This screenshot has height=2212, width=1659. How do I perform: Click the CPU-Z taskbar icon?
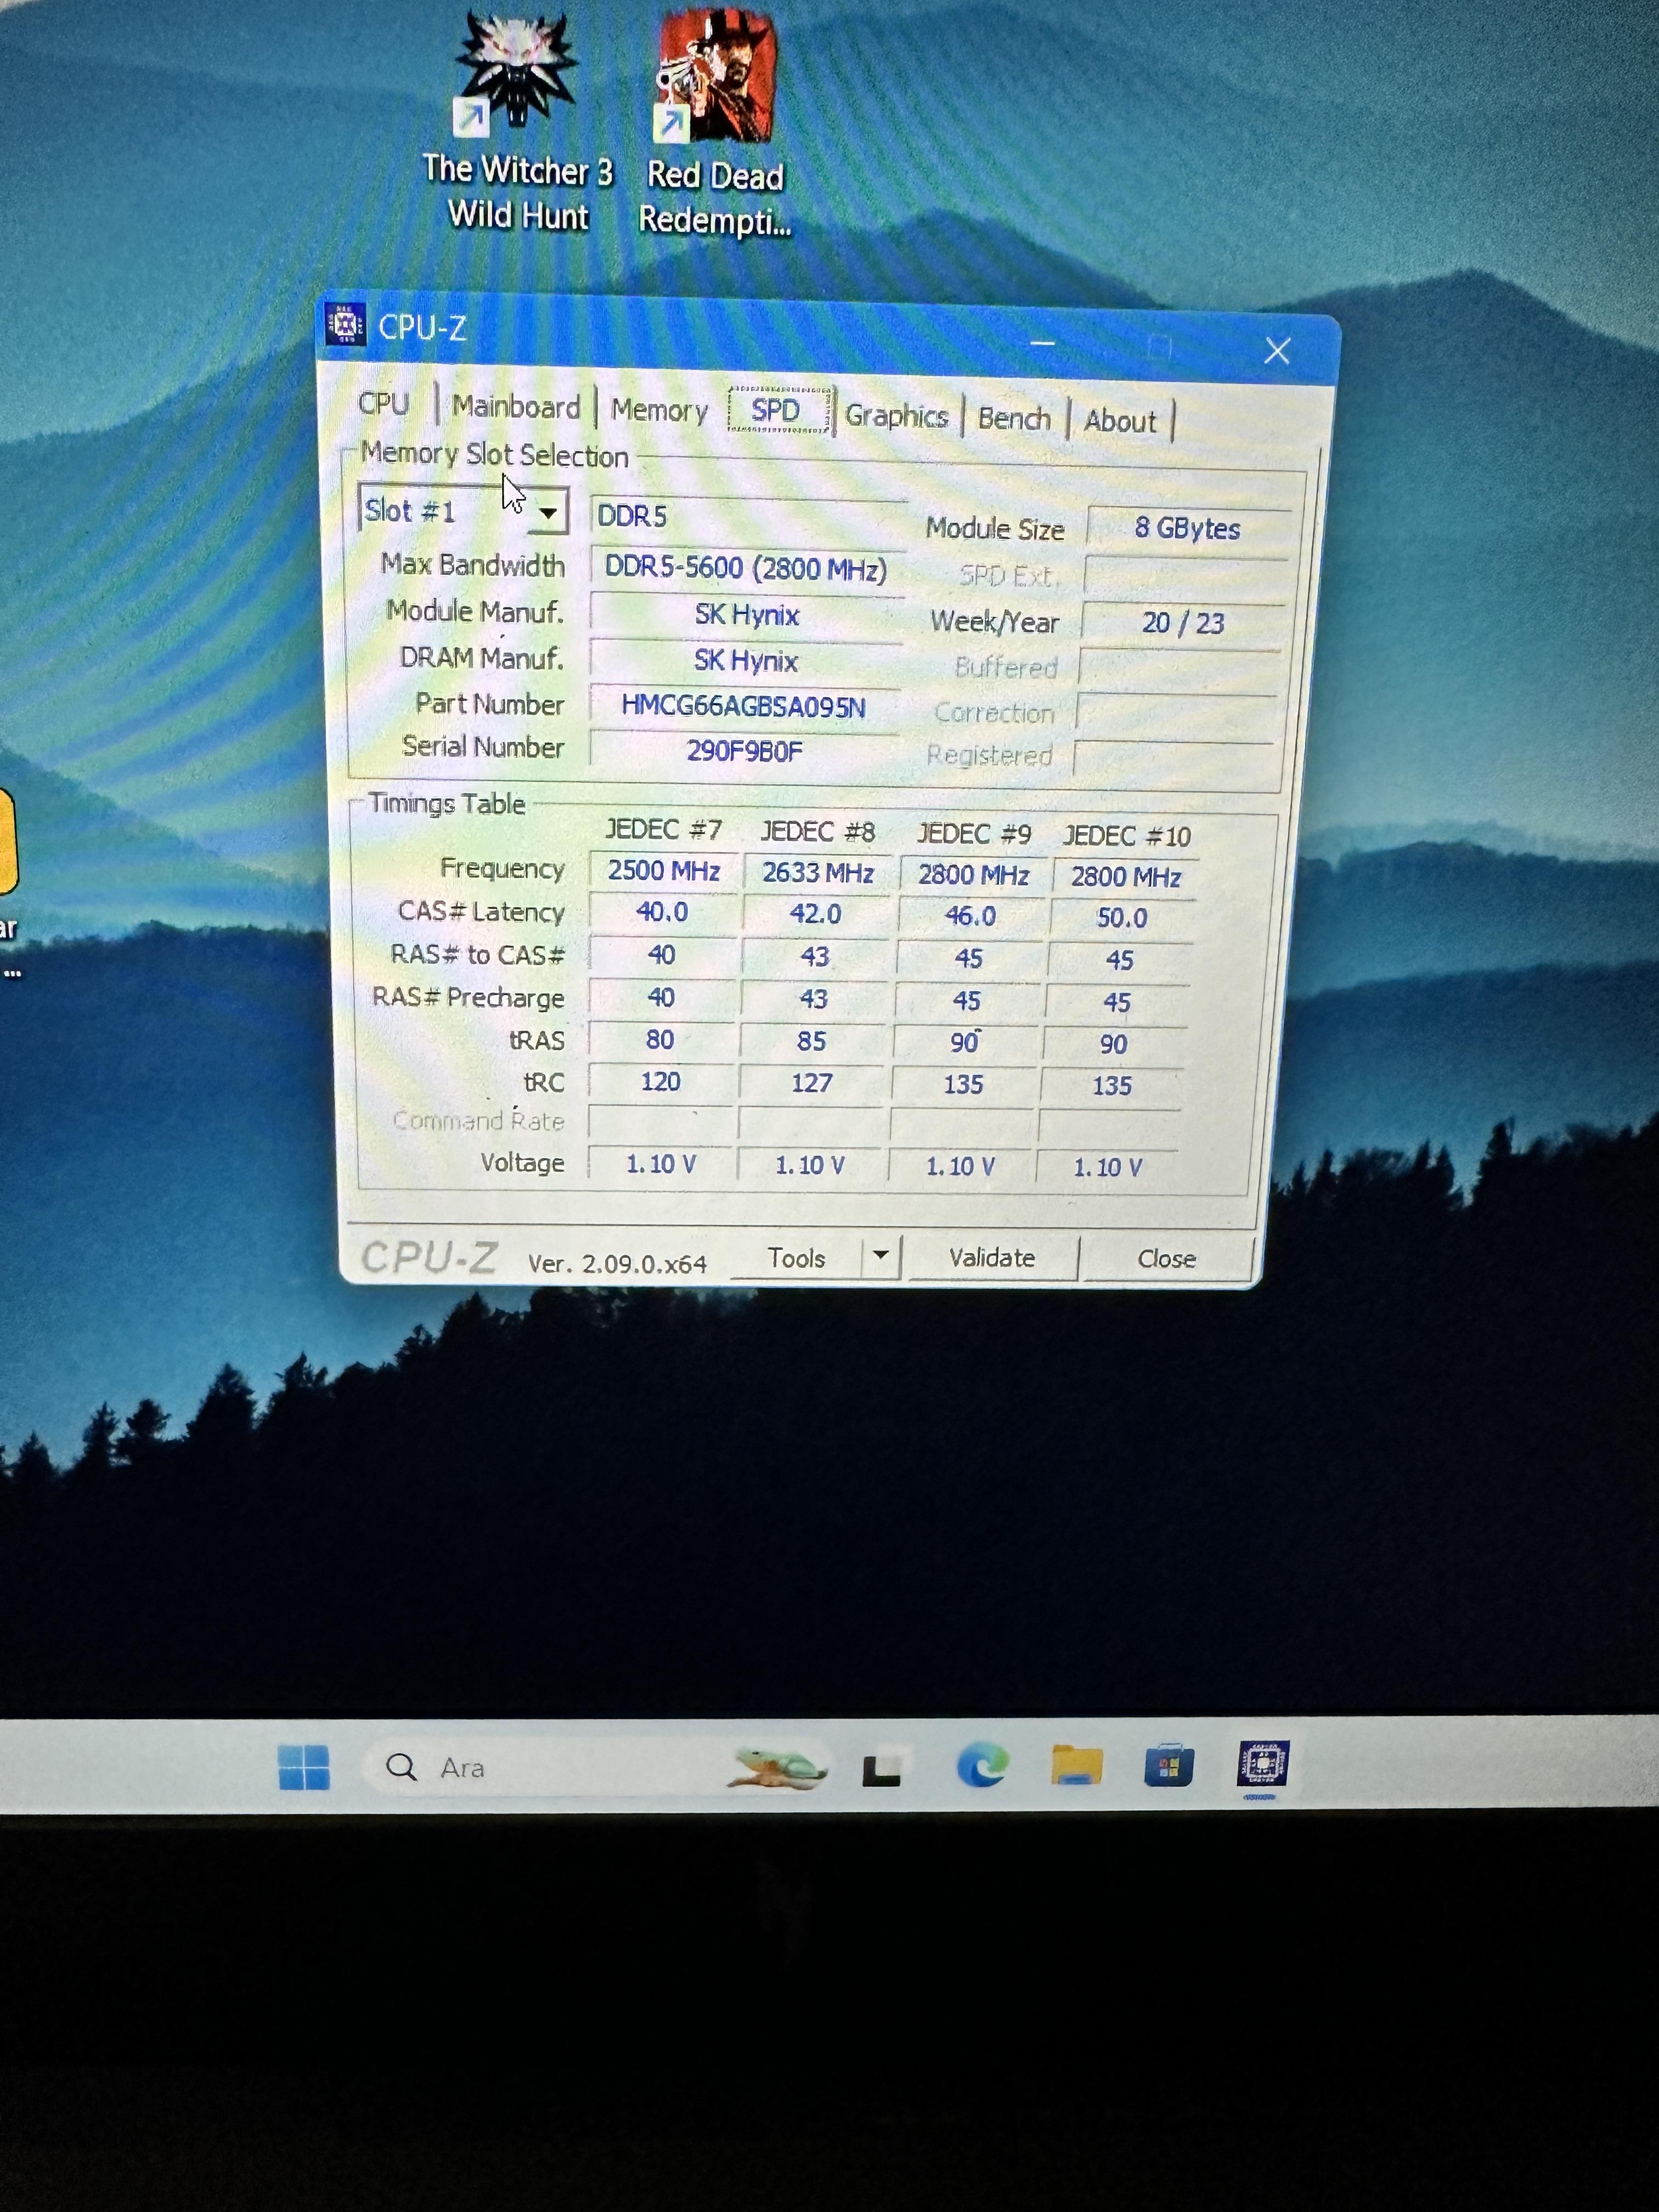[x=1262, y=1764]
